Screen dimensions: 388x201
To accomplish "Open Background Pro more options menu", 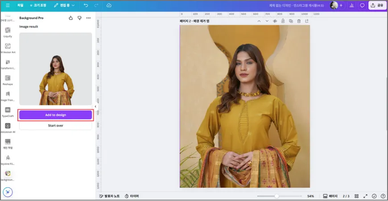I will pos(88,18).
